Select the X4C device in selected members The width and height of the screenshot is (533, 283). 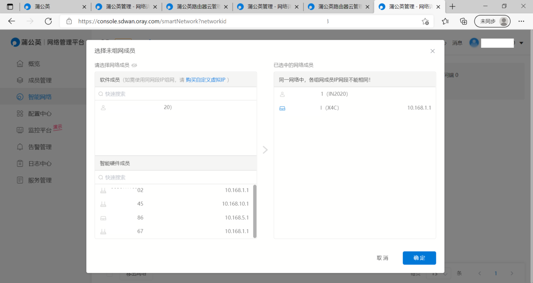tap(355, 108)
